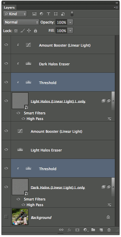
Task: Open the new adjustment layer menu icon
Action: 85,230
